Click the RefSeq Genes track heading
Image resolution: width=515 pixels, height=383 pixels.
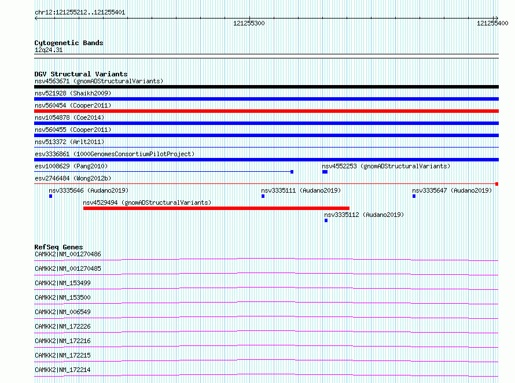click(58, 246)
